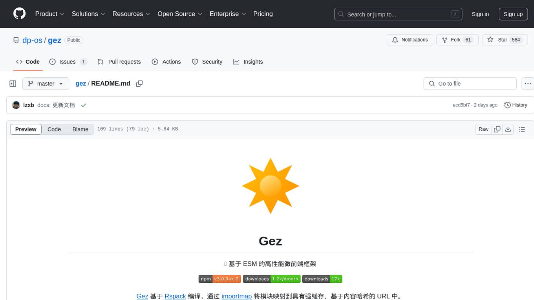Switch to the Insights tab
Image resolution: width=534 pixels, height=300 pixels.
click(248, 62)
